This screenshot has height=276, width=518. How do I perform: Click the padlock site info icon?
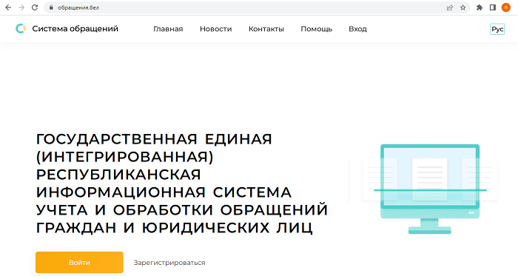(51, 7)
